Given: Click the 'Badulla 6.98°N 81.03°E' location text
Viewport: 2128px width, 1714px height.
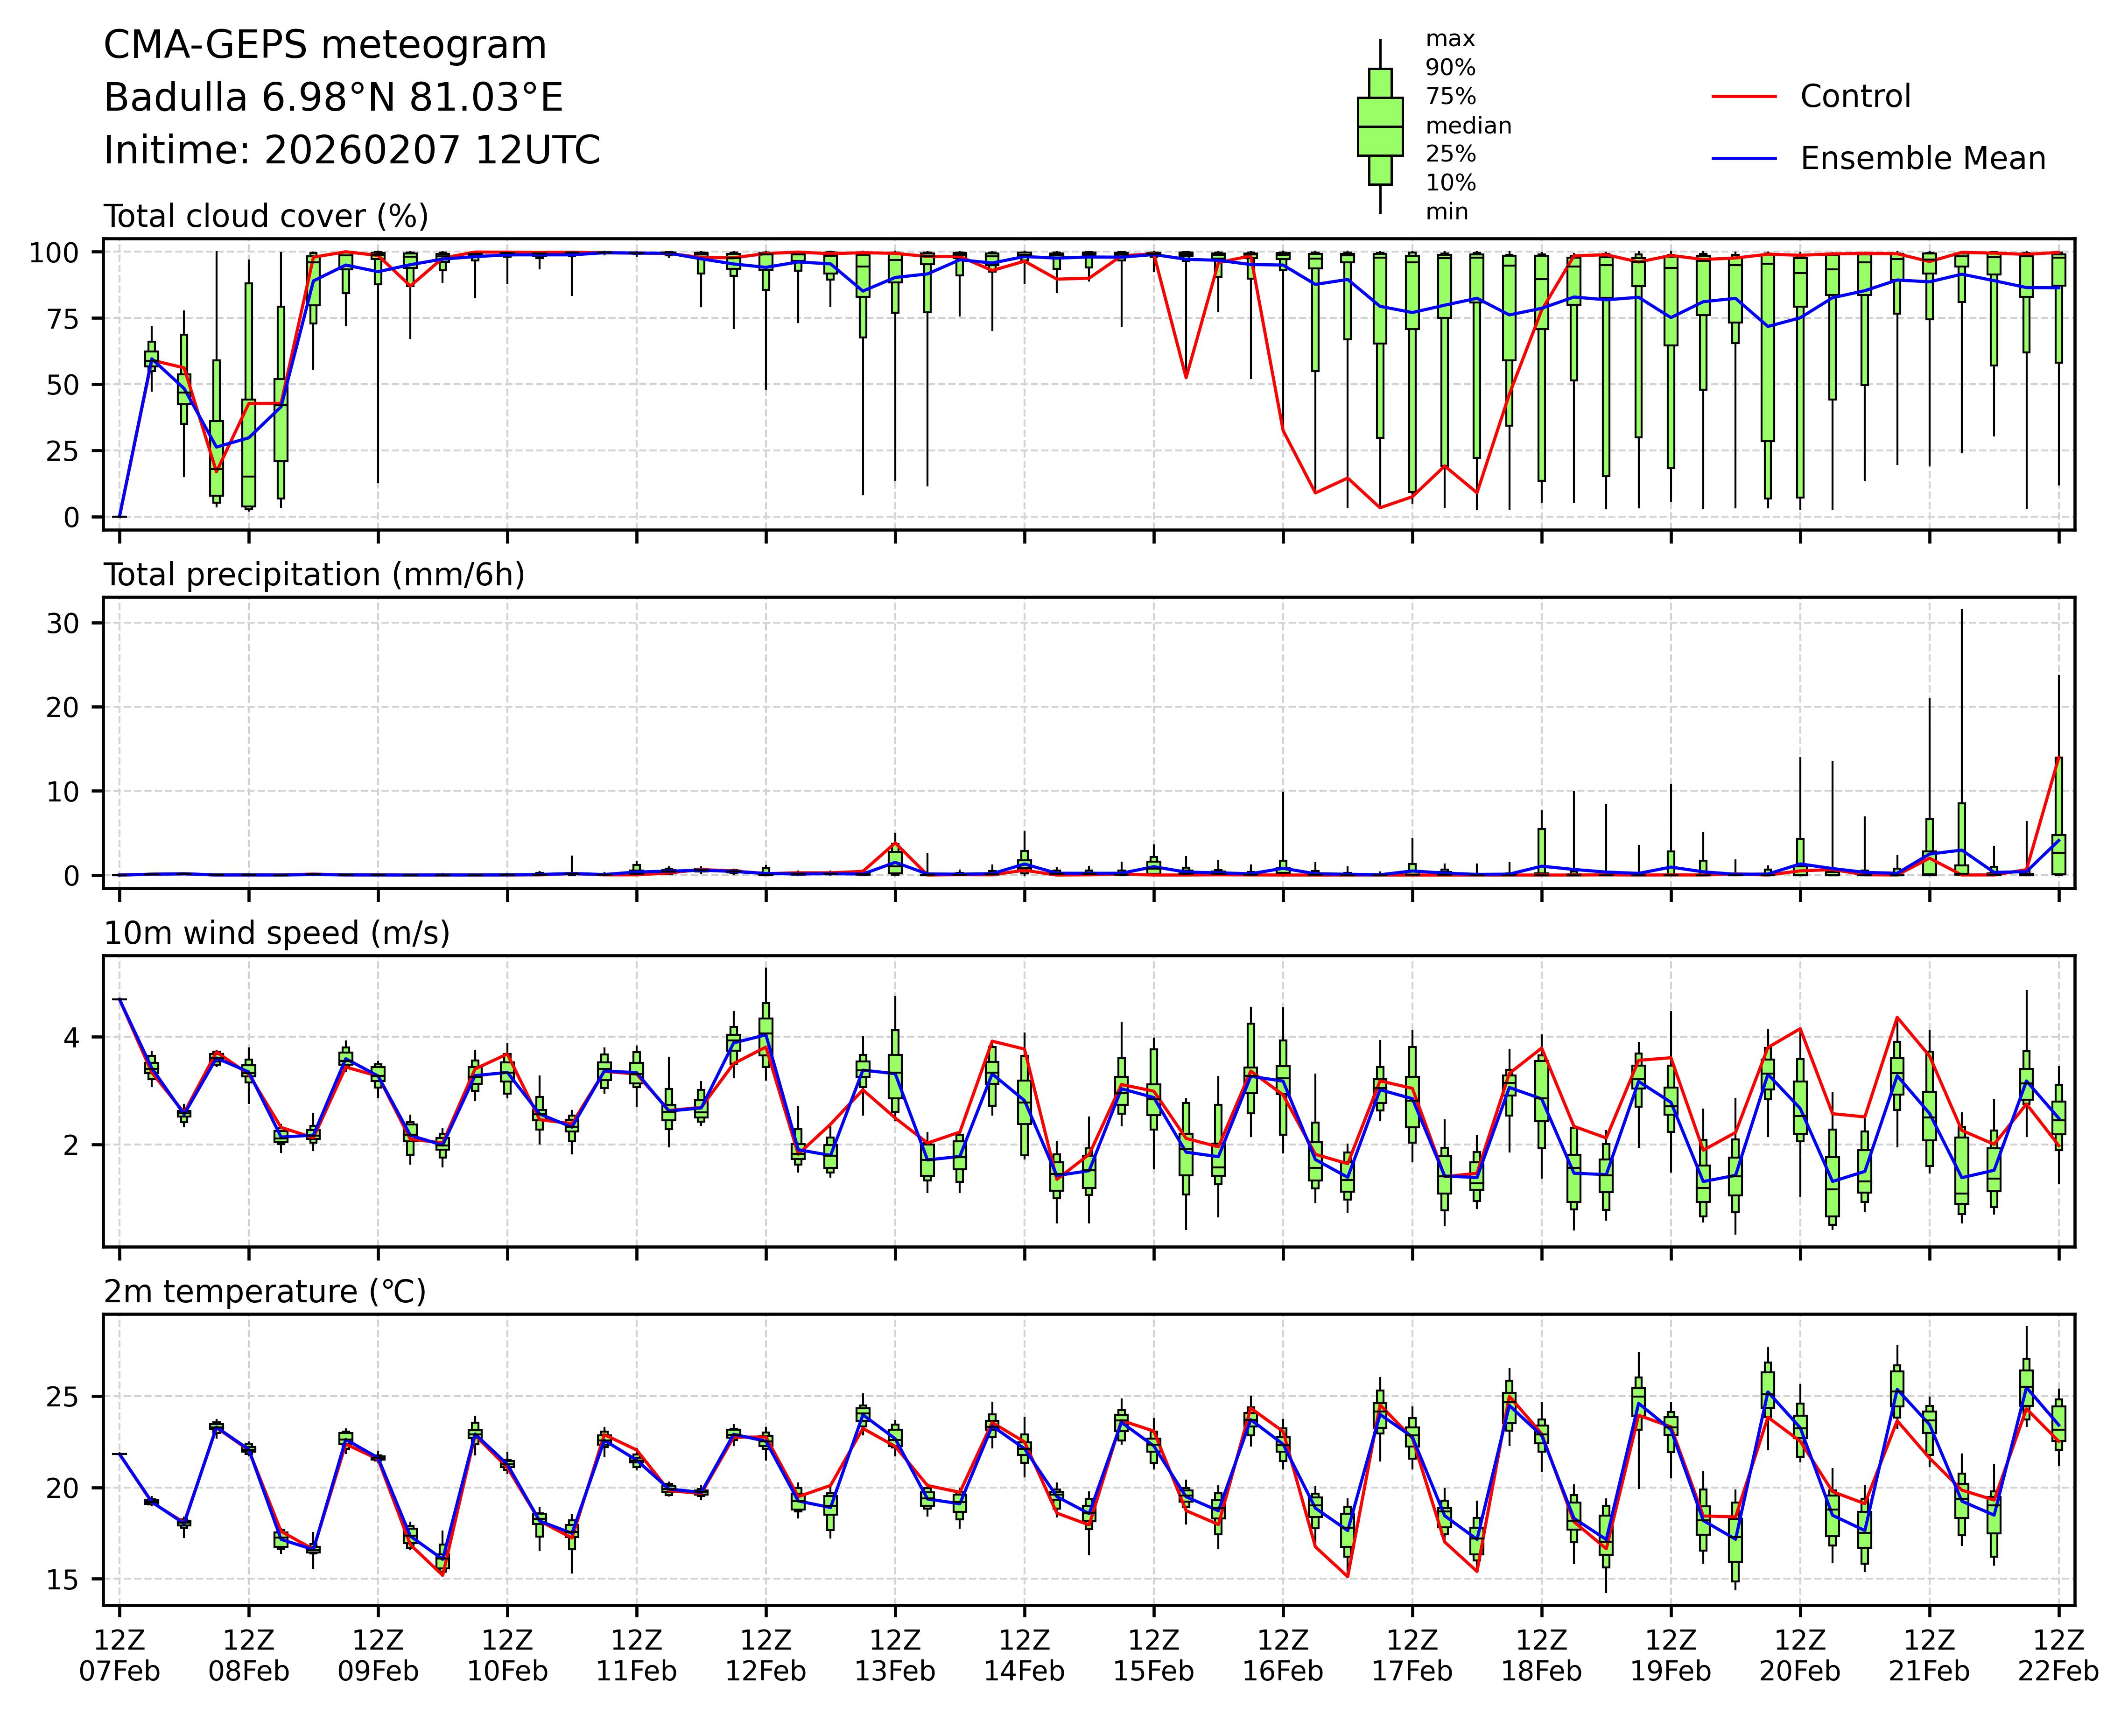Looking at the screenshot, I should tap(333, 98).
